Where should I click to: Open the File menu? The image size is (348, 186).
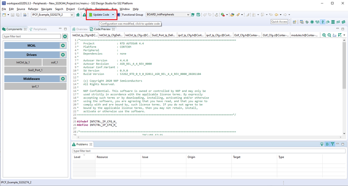point(4,9)
